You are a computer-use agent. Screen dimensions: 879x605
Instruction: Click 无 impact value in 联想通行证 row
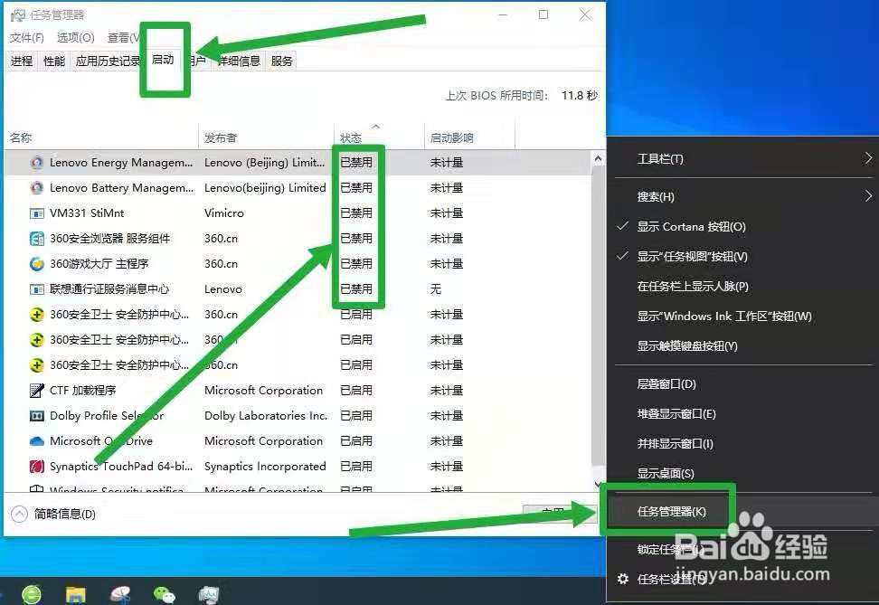click(x=436, y=289)
